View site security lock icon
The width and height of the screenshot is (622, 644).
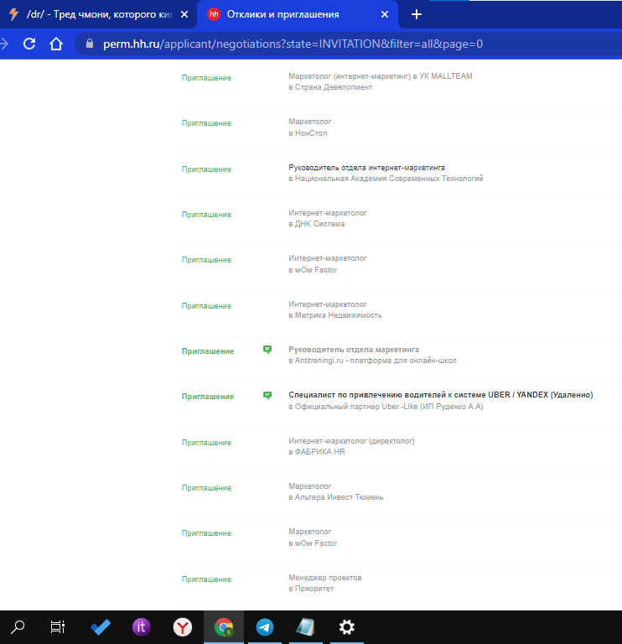(90, 44)
